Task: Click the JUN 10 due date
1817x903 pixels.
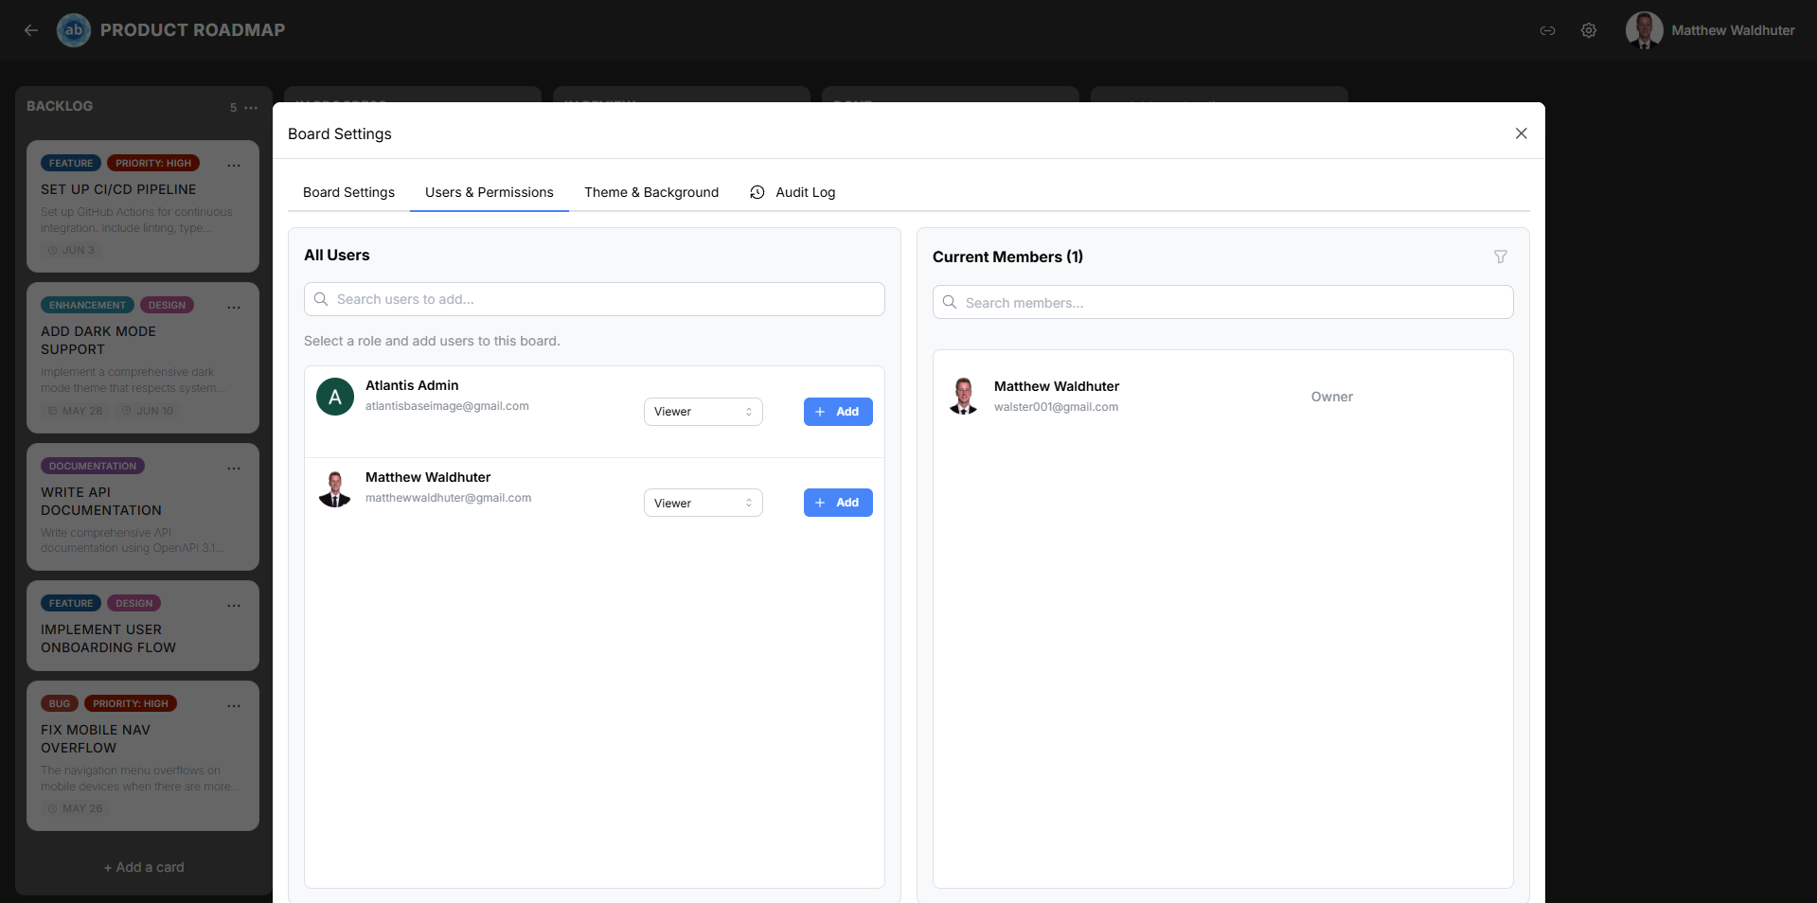Action: pyautogui.click(x=148, y=411)
